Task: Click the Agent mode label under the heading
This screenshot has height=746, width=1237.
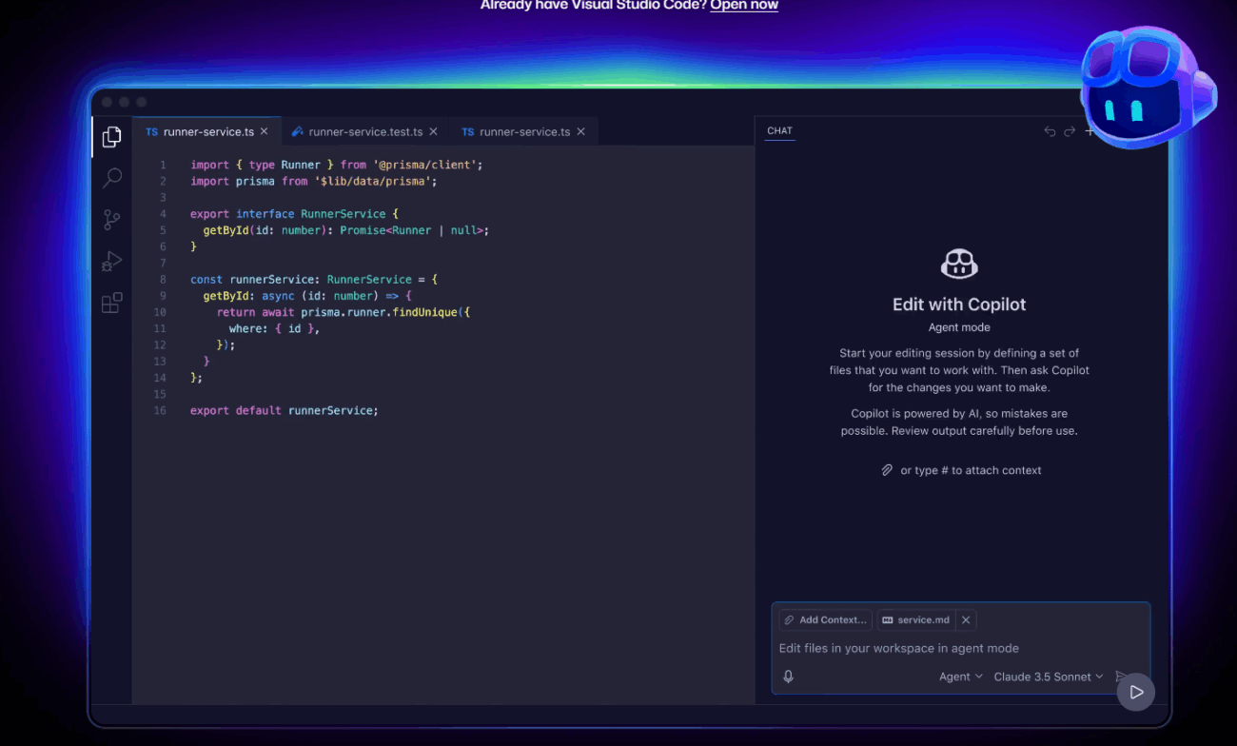Action: pyautogui.click(x=959, y=327)
